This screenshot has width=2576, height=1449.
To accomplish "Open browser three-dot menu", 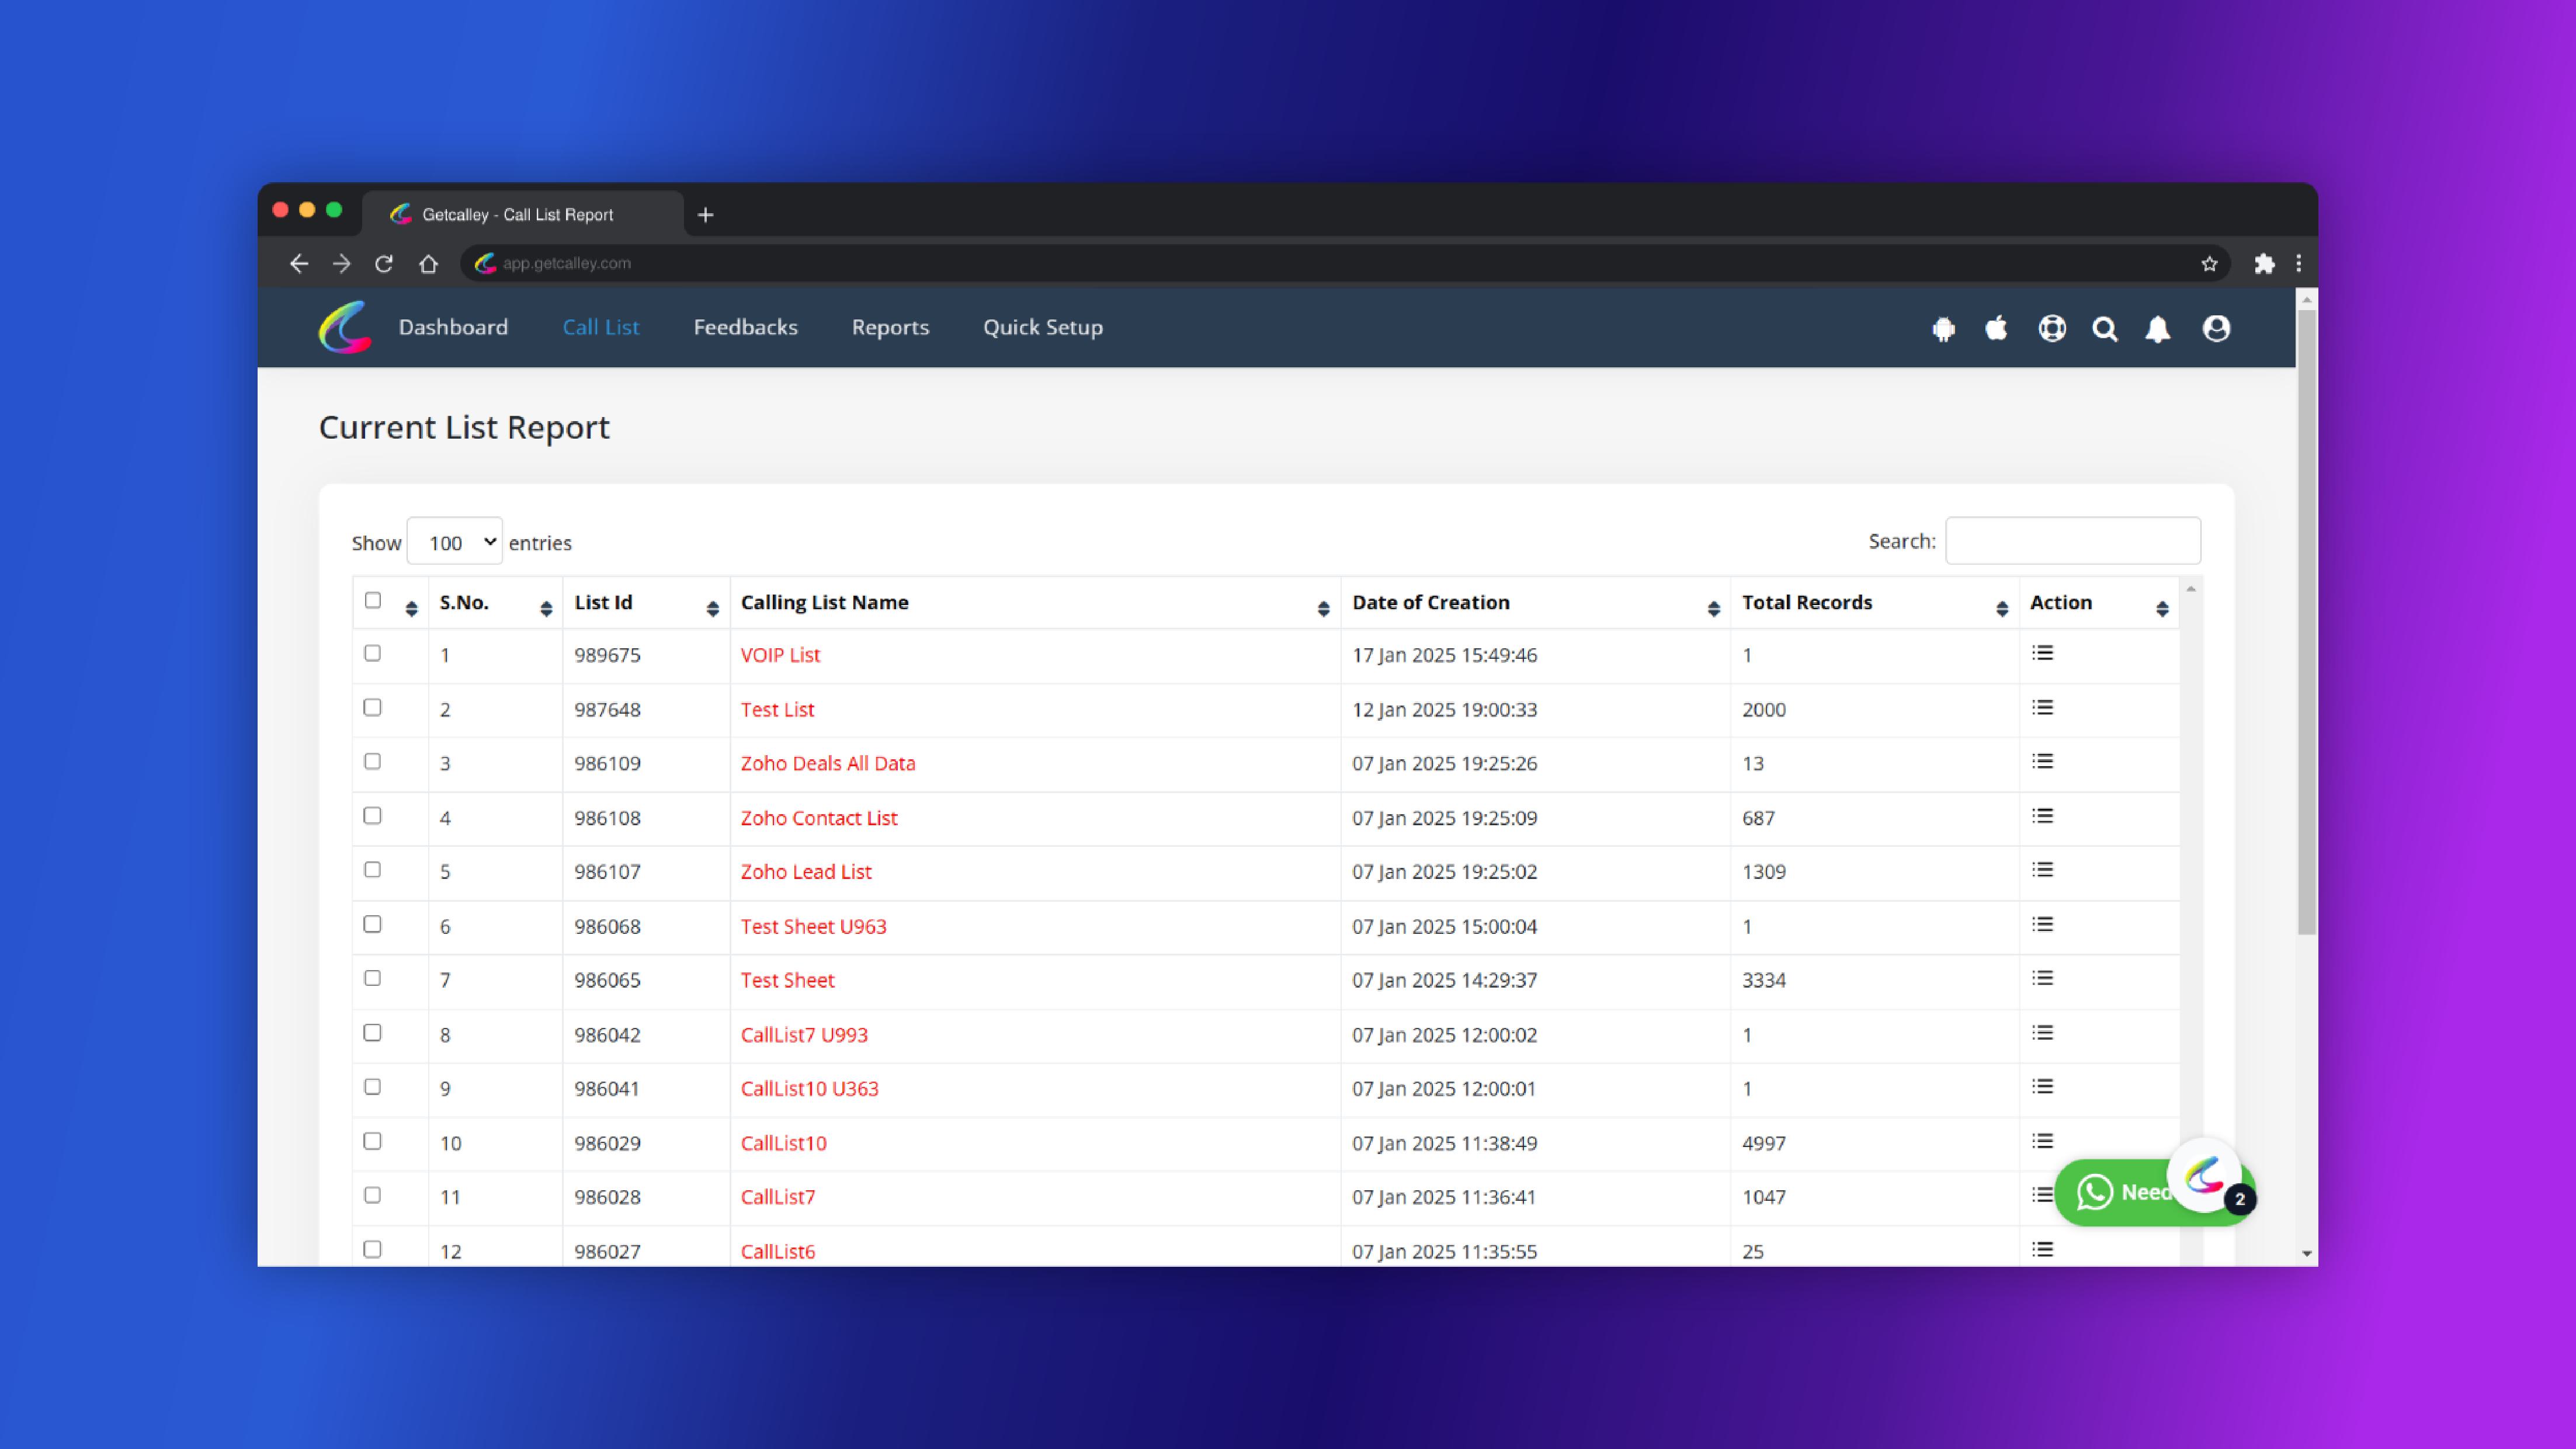I will pyautogui.click(x=2298, y=263).
